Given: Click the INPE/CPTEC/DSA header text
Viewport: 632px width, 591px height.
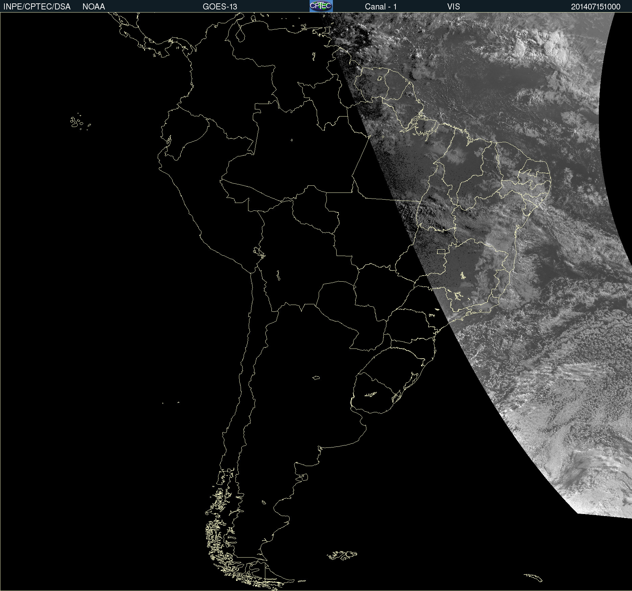Looking at the screenshot, I should pos(37,7).
